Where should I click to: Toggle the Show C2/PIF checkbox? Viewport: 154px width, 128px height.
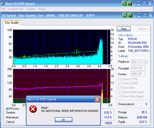(120, 83)
